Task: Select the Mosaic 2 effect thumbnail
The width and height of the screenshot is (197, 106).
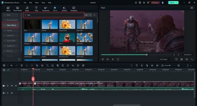Action: pos(32,37)
